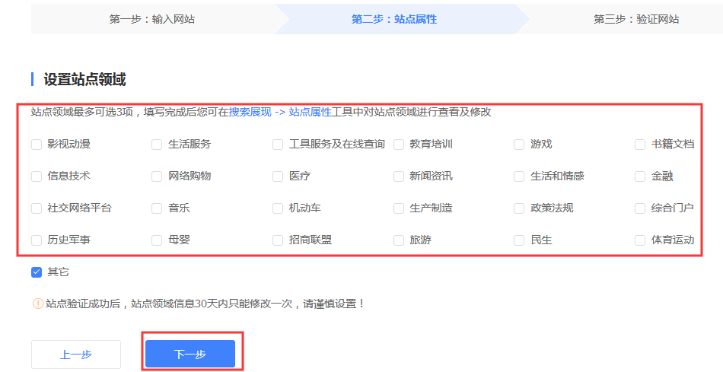Check the 影视动漫 checkbox
This screenshot has height=372, width=723.
[x=37, y=145]
